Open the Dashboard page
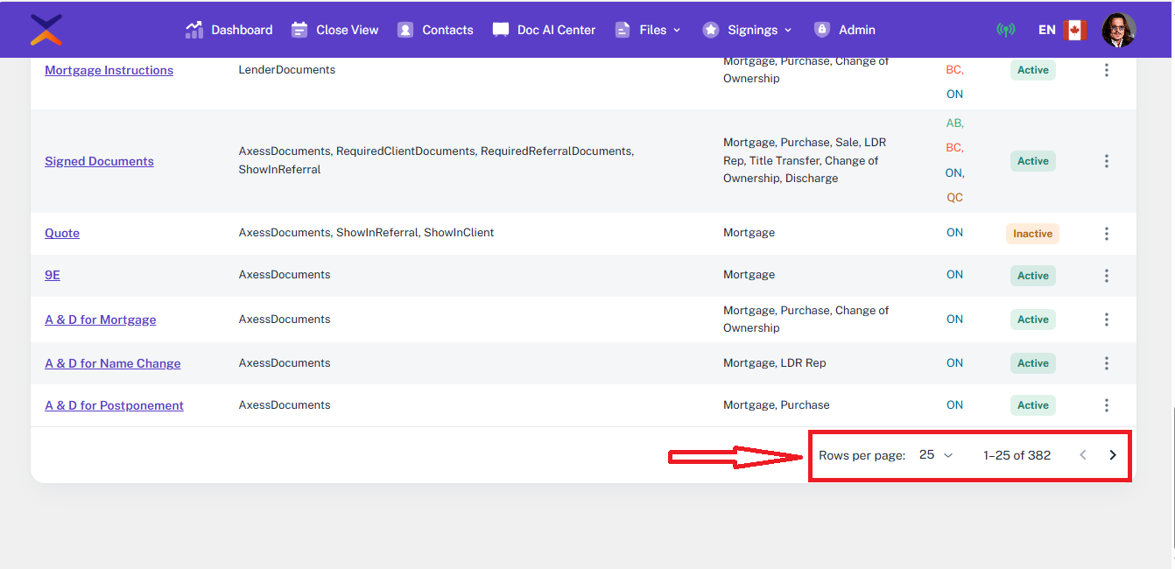1175x569 pixels. 229,30
